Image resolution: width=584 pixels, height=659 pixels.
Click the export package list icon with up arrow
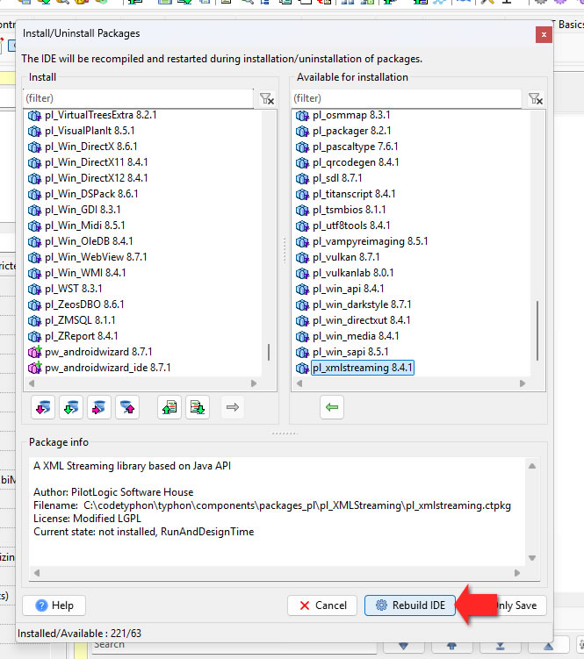(169, 406)
